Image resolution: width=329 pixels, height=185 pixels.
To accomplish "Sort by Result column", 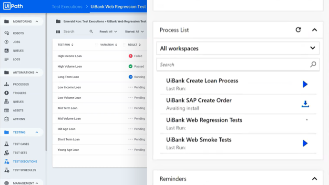I will pyautogui.click(x=134, y=45).
